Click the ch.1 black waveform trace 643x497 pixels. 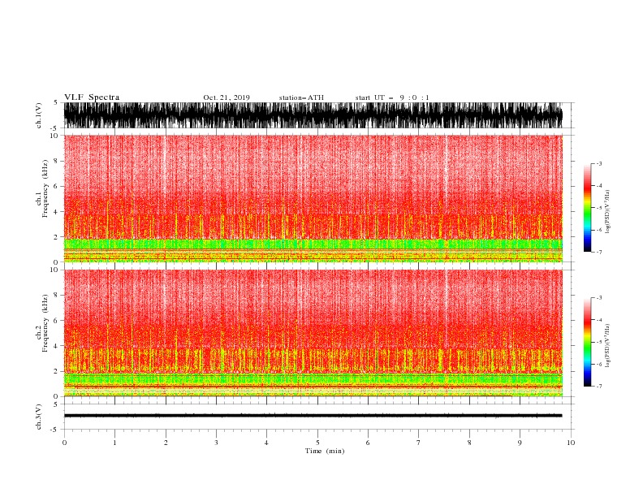pyautogui.click(x=313, y=115)
